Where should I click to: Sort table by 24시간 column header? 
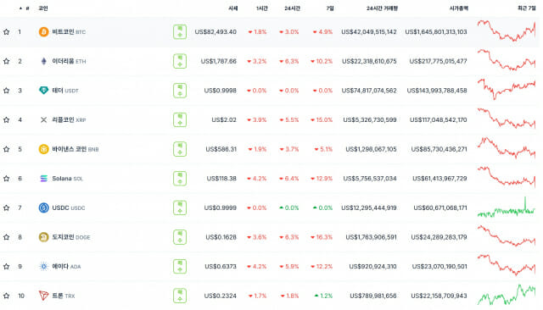[292, 8]
